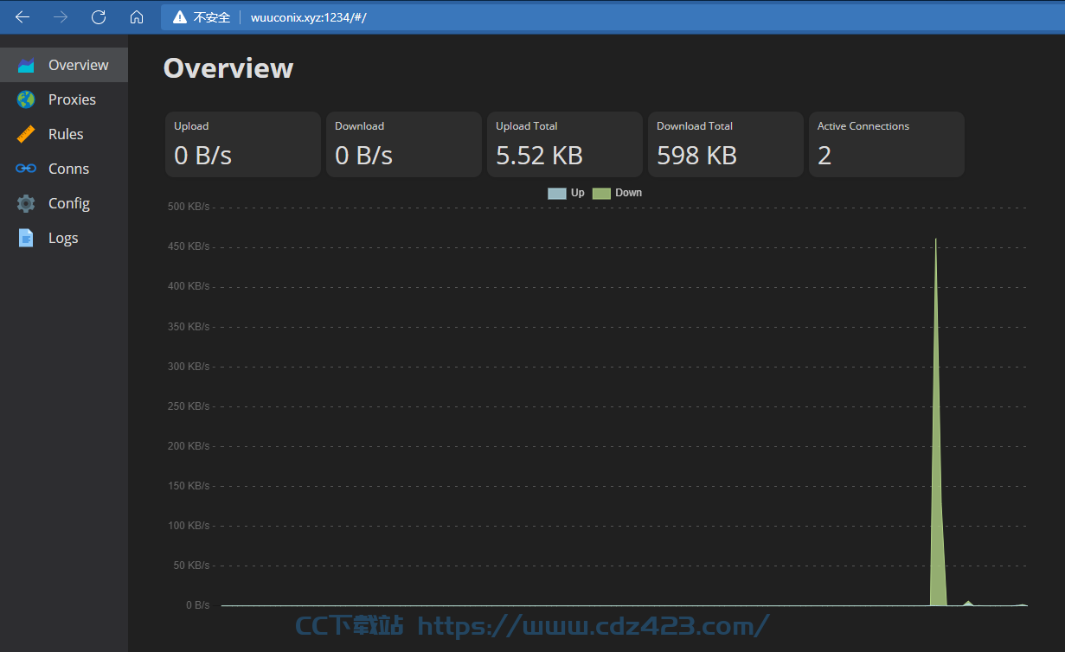Click the Up legend label text
This screenshot has height=652, width=1065.
(578, 193)
